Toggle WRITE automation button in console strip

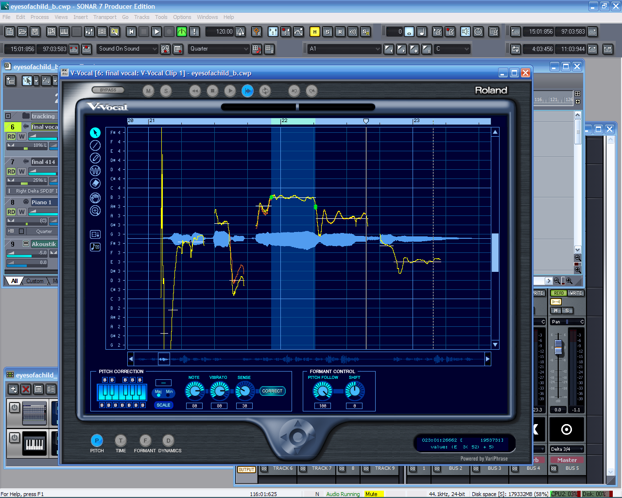[576, 293]
